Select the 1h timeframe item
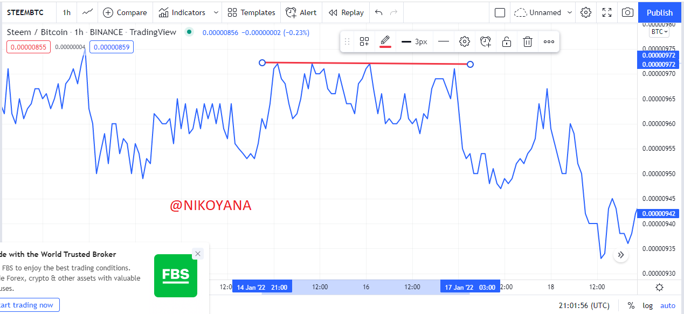This screenshot has height=314, width=684. pyautogui.click(x=66, y=12)
